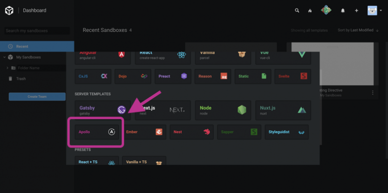Pick the Nuxt.js server template
Image resolution: width=388 pixels, height=193 pixels.
(x=283, y=110)
